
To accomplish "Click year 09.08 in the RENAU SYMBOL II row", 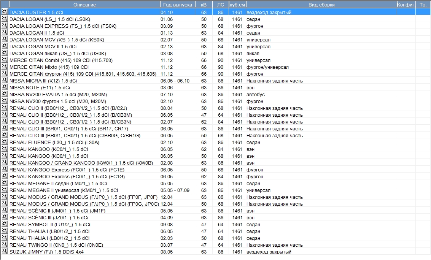I will click(x=167, y=225).
